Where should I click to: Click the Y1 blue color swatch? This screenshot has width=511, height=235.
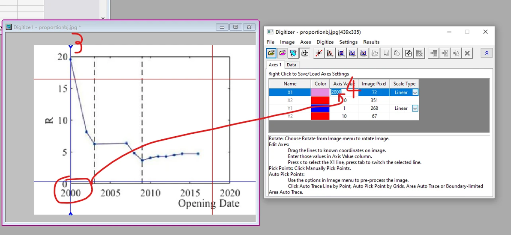point(320,108)
